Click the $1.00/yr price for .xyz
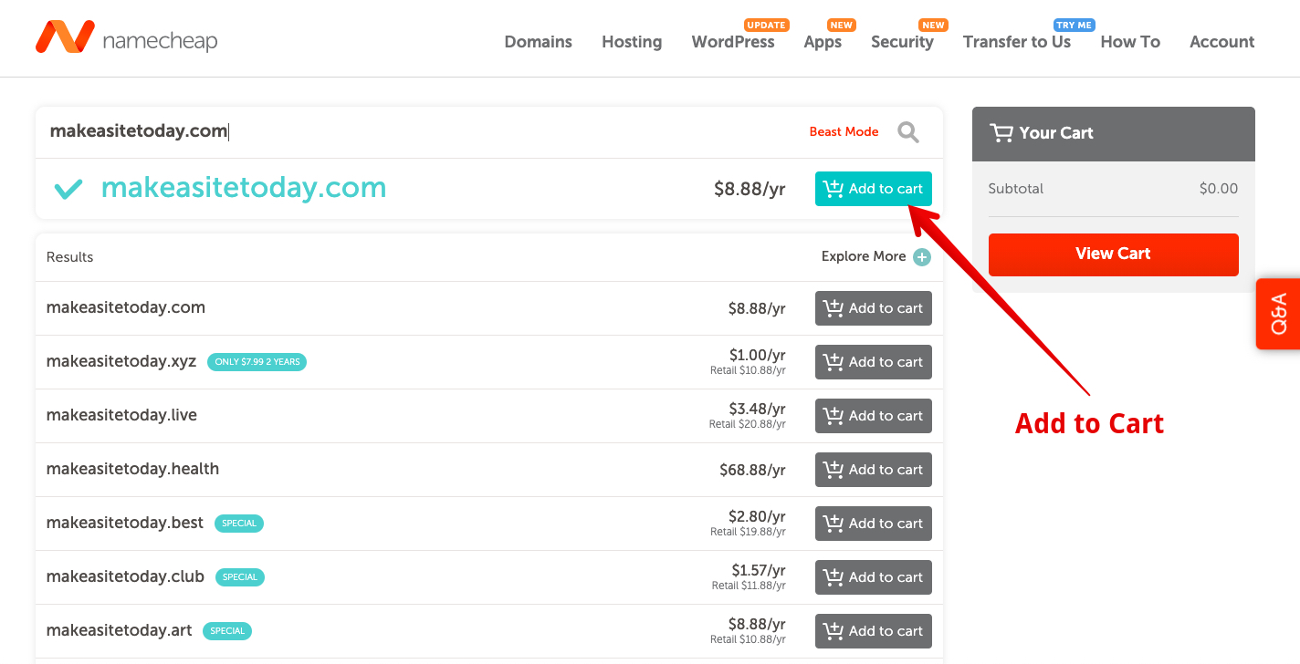 758,355
